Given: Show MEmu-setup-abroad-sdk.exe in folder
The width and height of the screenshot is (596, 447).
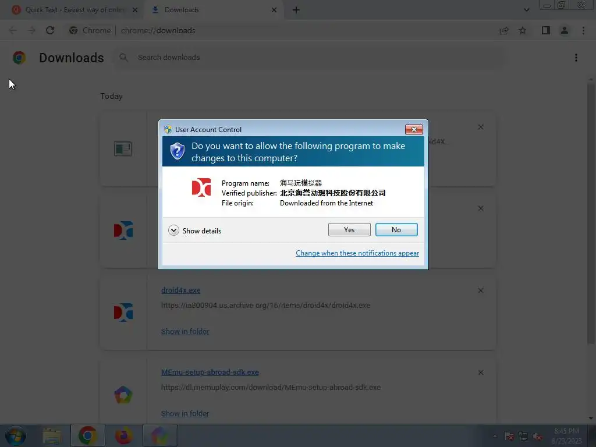Looking at the screenshot, I should point(185,414).
